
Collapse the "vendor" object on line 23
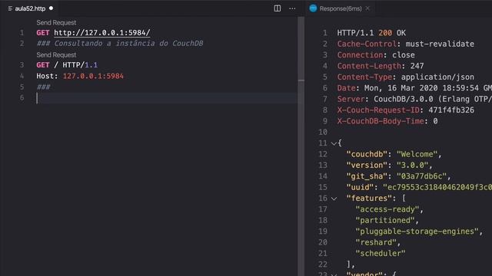[334, 274]
